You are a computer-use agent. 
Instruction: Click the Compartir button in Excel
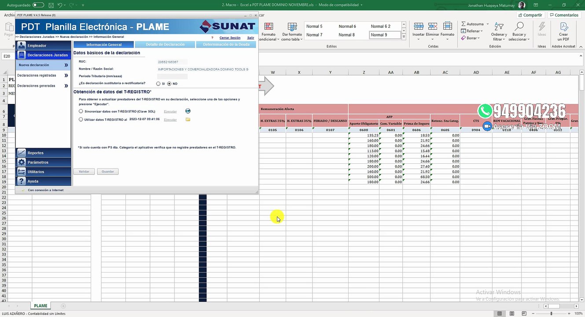[x=530, y=15]
